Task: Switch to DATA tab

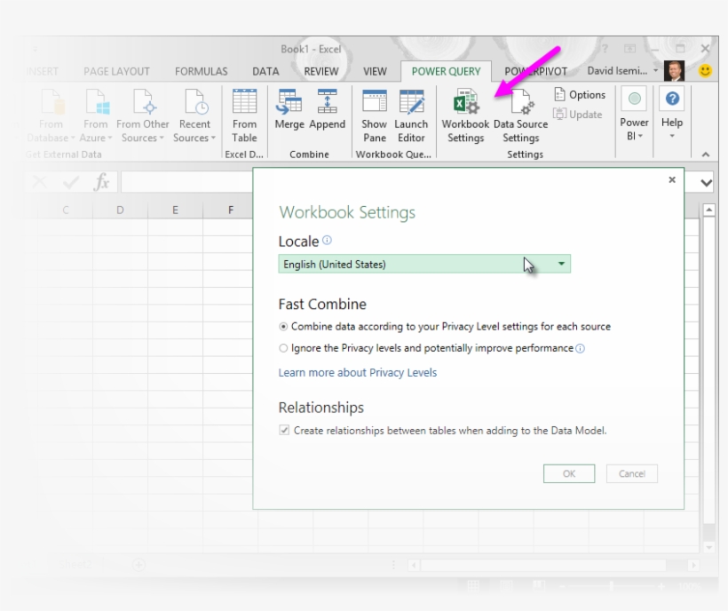Action: coord(265,72)
